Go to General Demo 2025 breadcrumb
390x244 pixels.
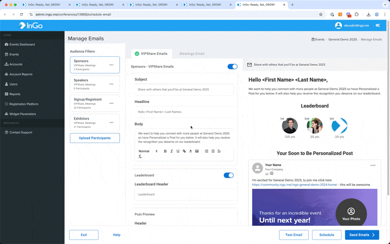click(343, 40)
